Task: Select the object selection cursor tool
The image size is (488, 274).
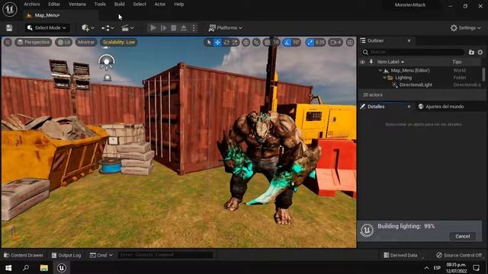Action: 209,43
